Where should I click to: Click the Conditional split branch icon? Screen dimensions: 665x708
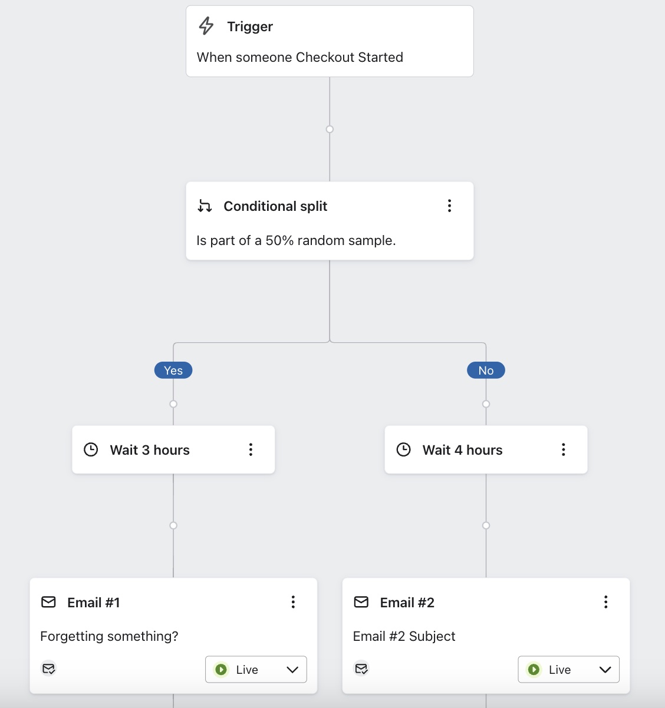click(x=205, y=206)
